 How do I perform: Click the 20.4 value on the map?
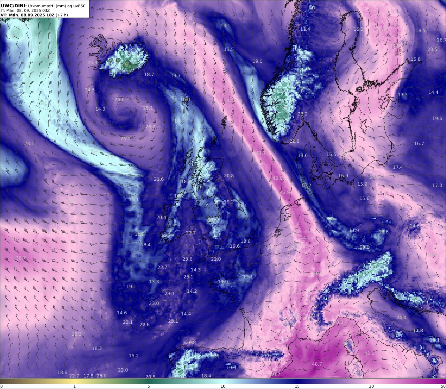pos(161,217)
